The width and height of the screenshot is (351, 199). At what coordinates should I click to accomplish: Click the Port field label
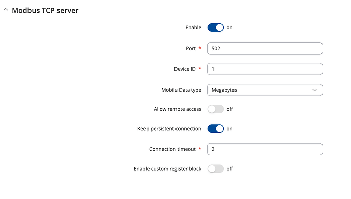191,48
